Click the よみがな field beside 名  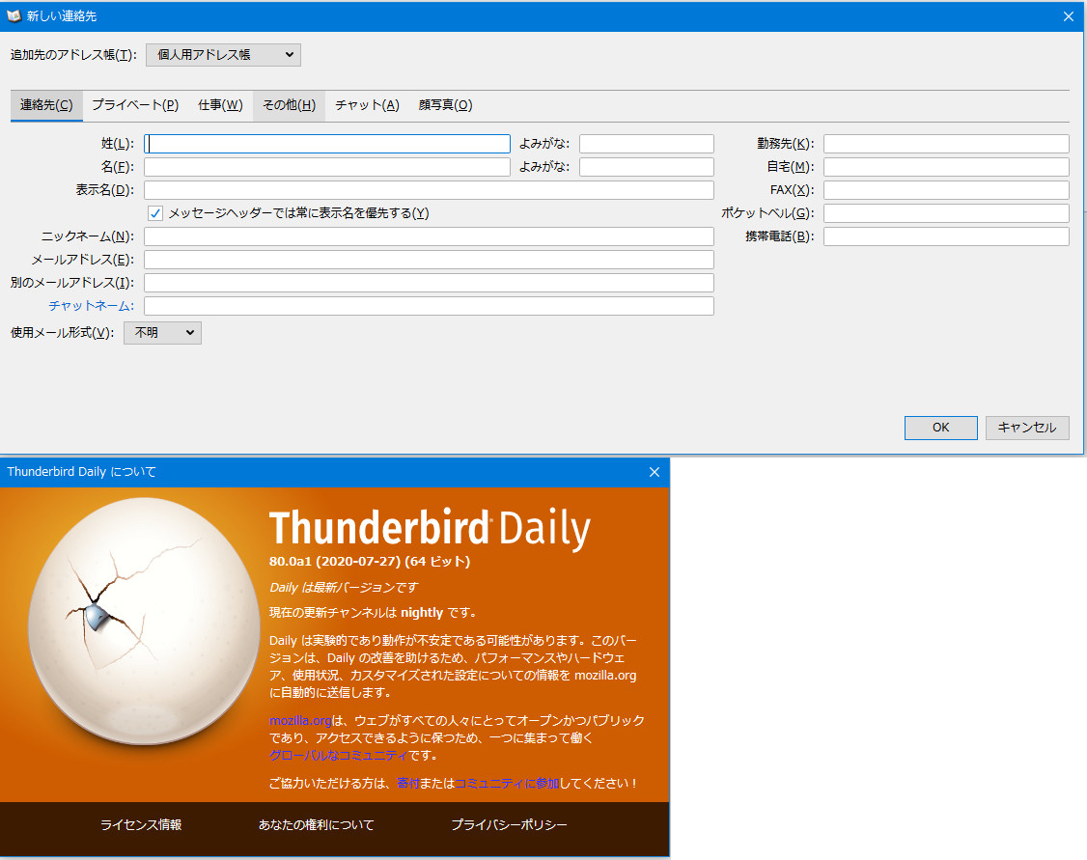pos(646,167)
